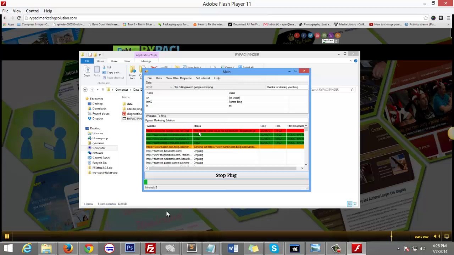
Task: Click the blogsearch.google.com/ping URL field
Action: pyautogui.click(x=219, y=87)
